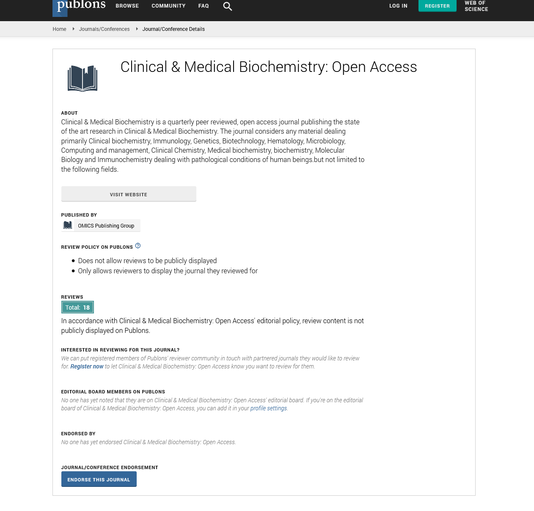Click 'Does not allow reviews to be publicly displayed'
This screenshot has height=511, width=534.
click(x=147, y=261)
